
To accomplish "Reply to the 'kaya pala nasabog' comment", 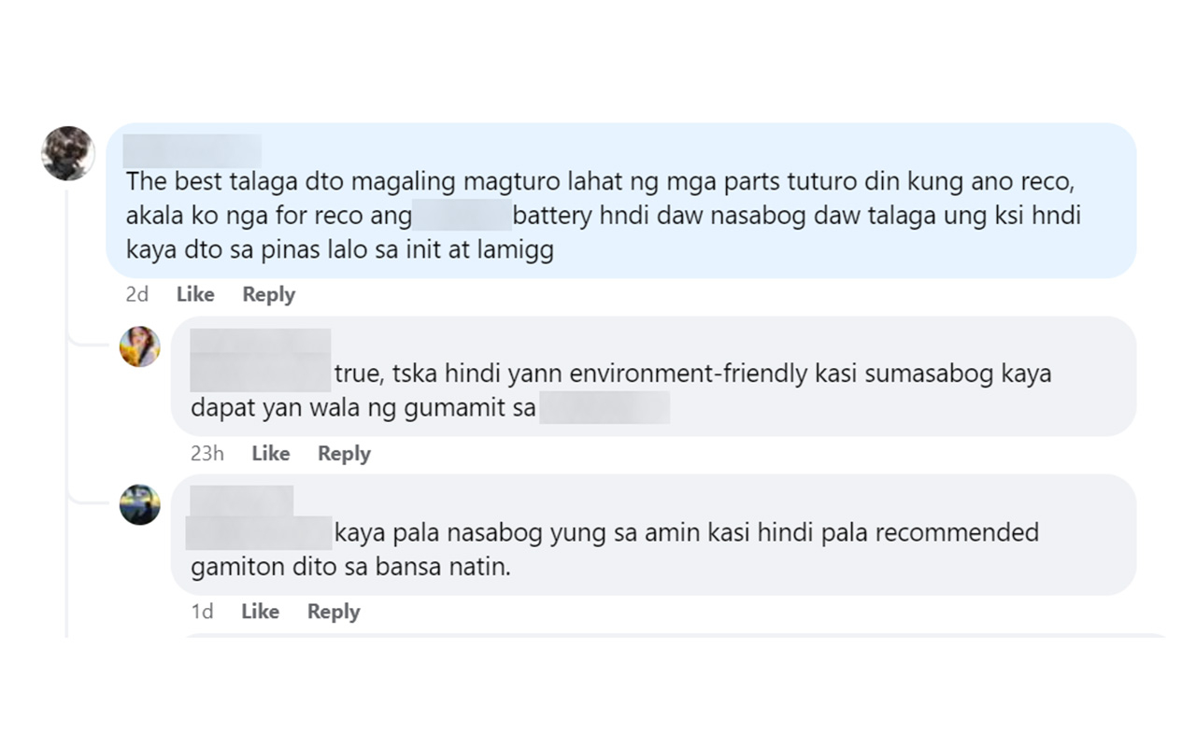I will coord(334,612).
